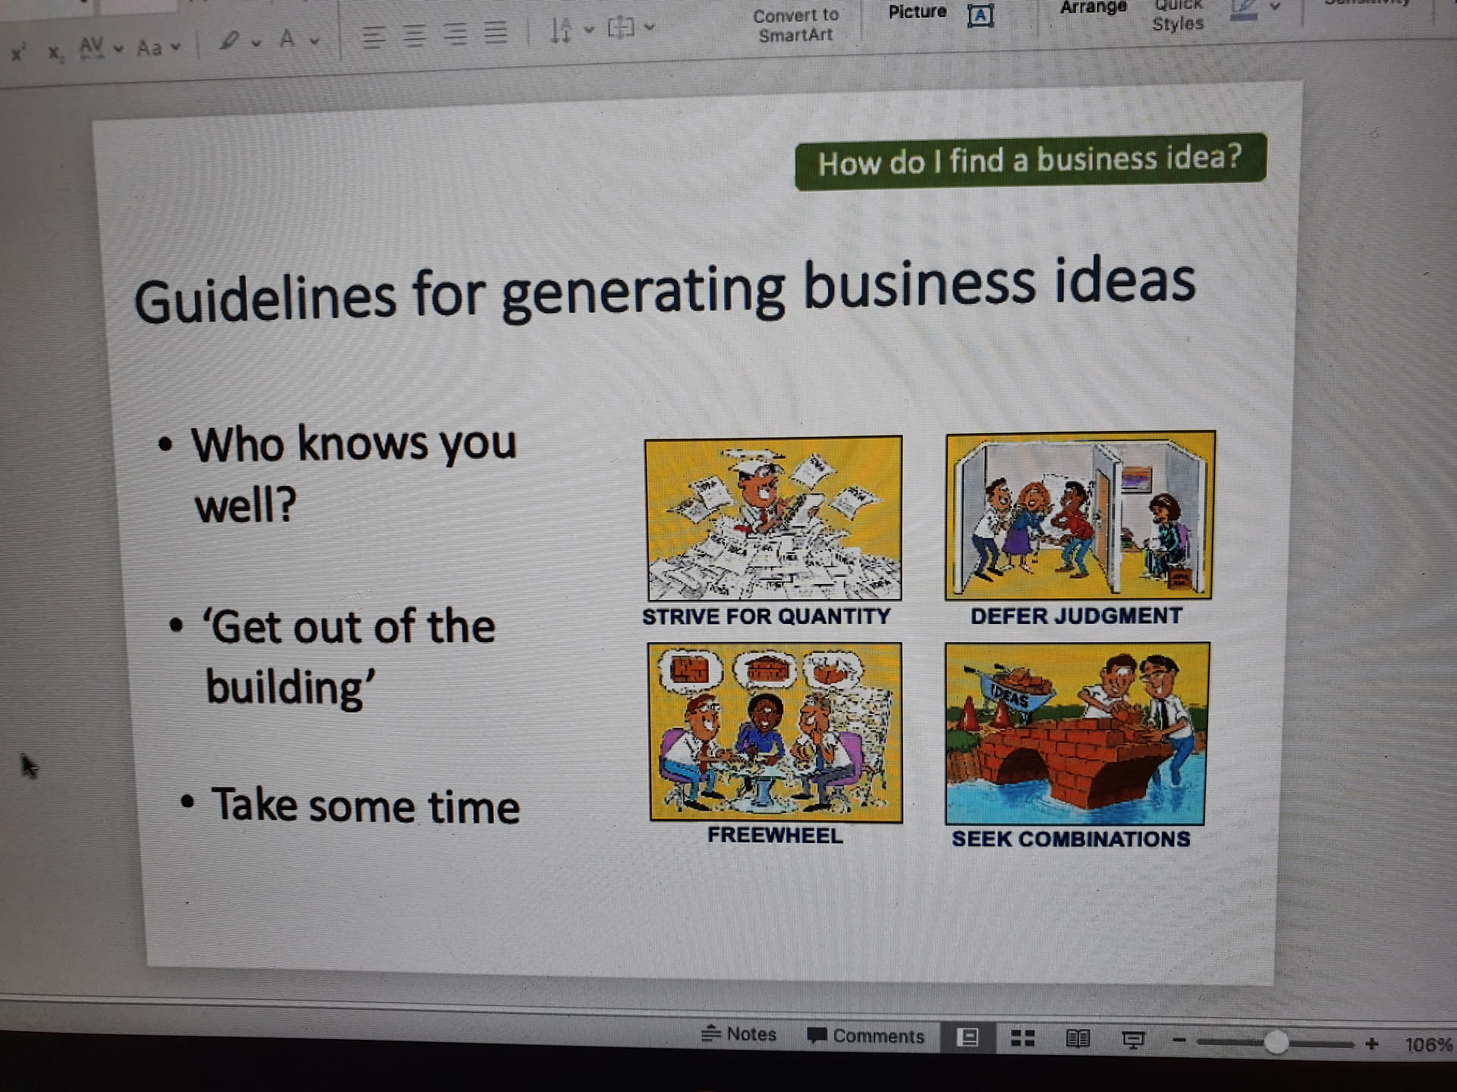Center align the text
This screenshot has width=1457, height=1092.
[414, 35]
